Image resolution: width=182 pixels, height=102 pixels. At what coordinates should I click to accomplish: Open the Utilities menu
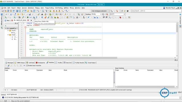tap(66, 8)
